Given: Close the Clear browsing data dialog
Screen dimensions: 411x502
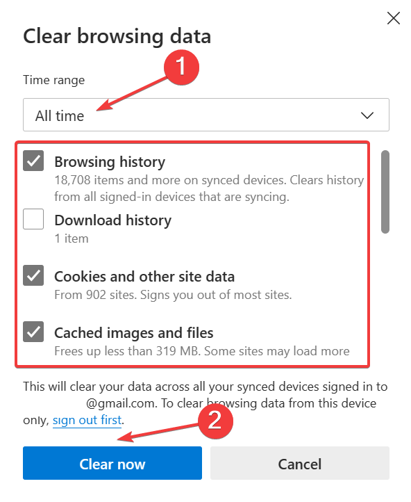Looking at the screenshot, I should pos(394,18).
